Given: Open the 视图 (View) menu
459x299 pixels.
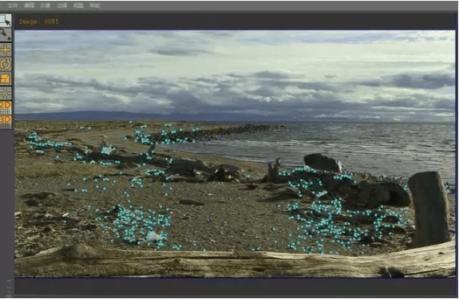Looking at the screenshot, I should pos(78,6).
